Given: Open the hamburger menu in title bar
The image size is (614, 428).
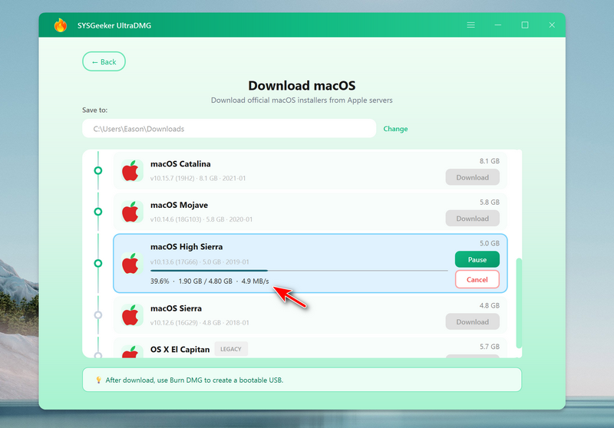Looking at the screenshot, I should (x=471, y=25).
